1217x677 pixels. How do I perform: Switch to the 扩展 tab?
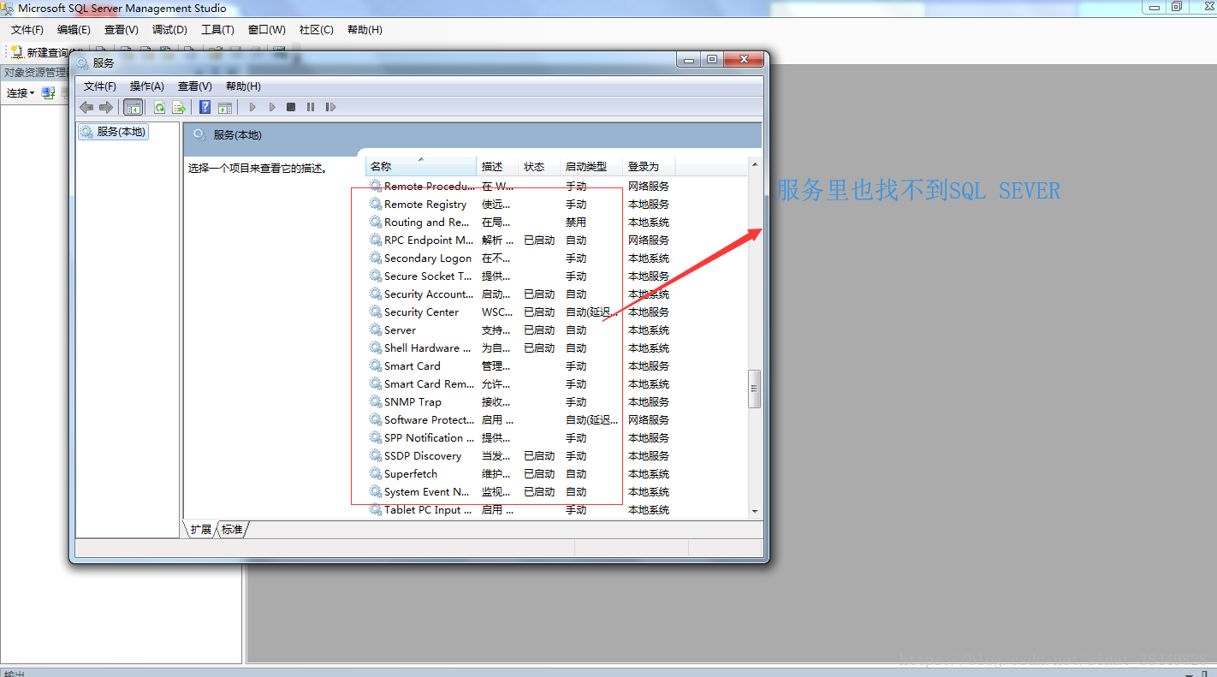(x=200, y=530)
